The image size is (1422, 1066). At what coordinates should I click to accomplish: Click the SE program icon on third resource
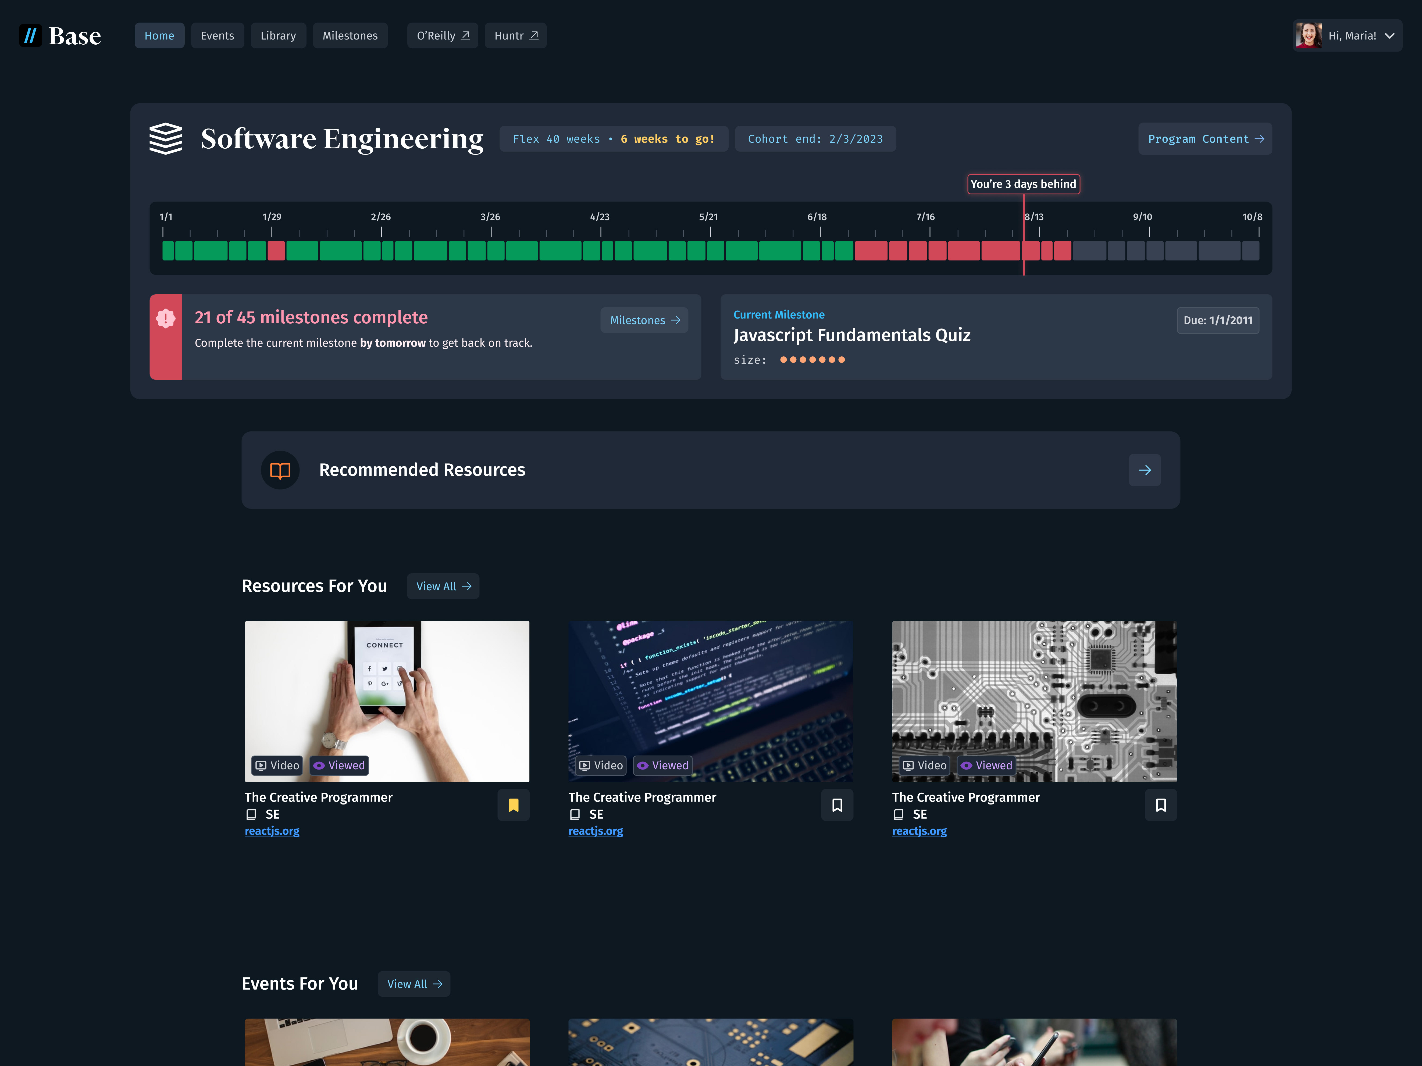pos(899,815)
